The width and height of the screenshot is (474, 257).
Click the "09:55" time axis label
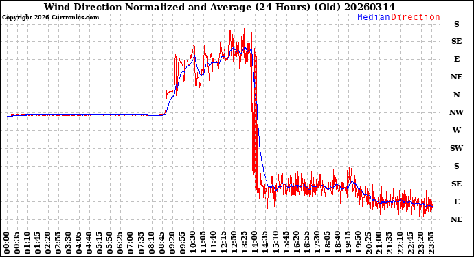coord(182,243)
